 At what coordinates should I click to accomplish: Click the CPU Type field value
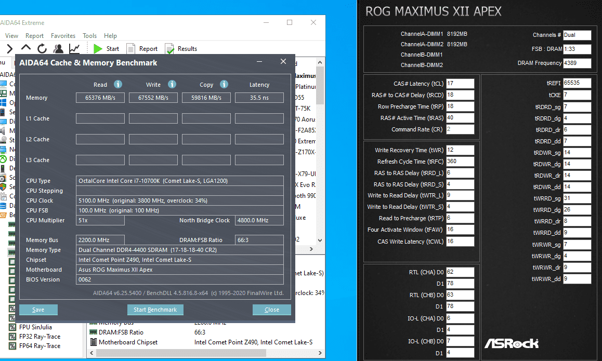180,181
